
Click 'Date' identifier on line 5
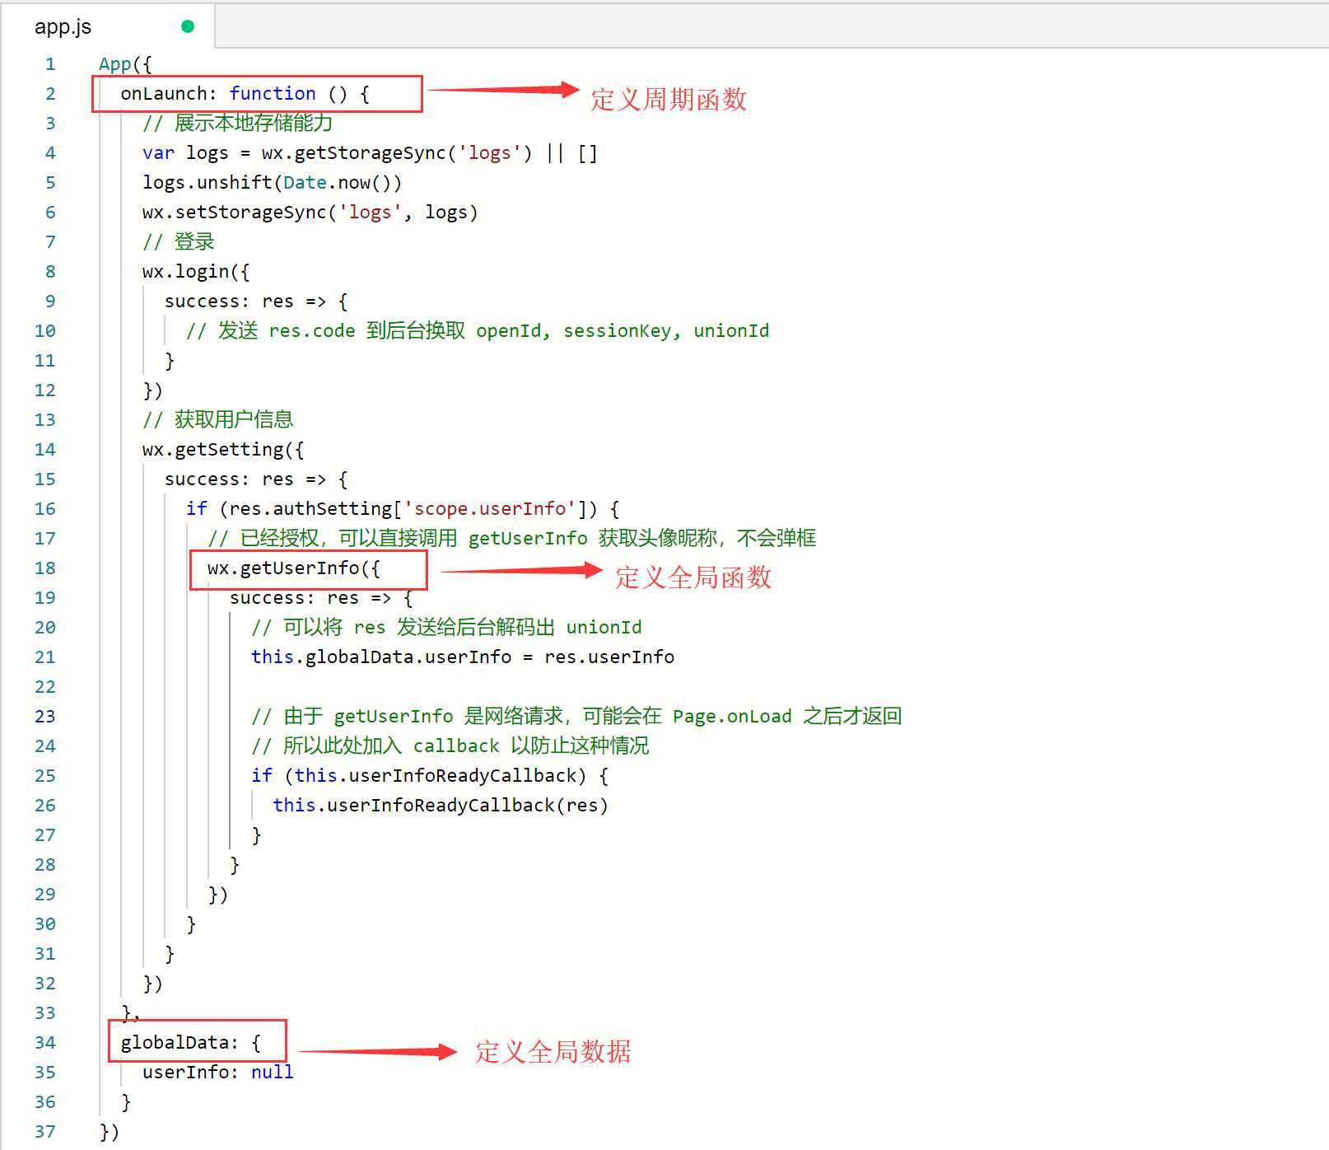305,183
